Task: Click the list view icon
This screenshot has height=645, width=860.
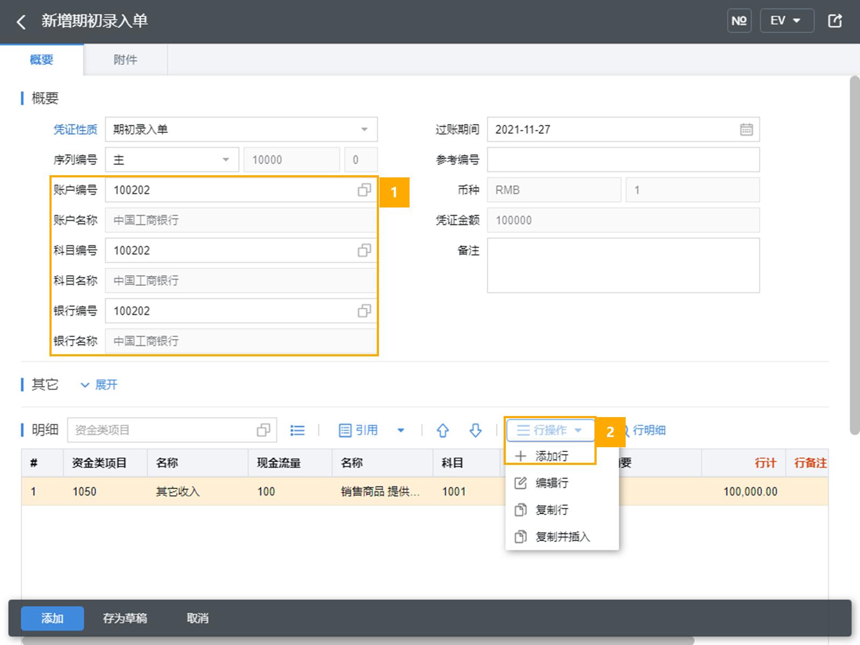Action: (x=297, y=430)
